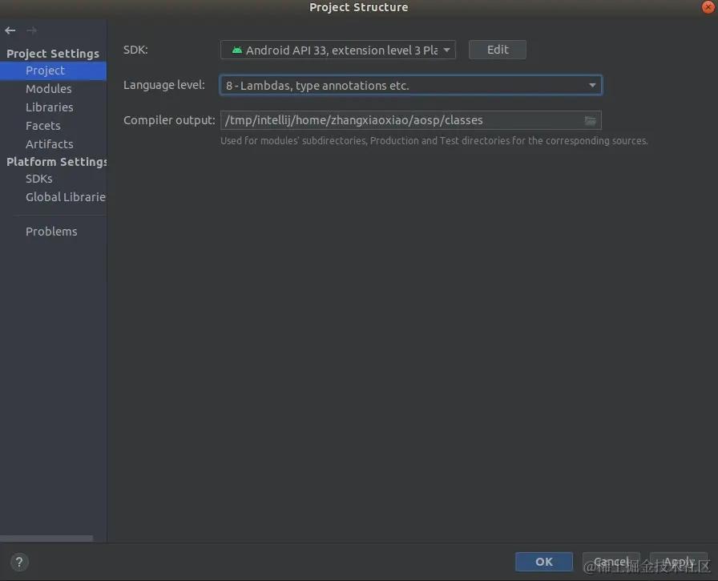The height and width of the screenshot is (581, 718).
Task: Open the SDK dropdown
Action: tap(338, 50)
